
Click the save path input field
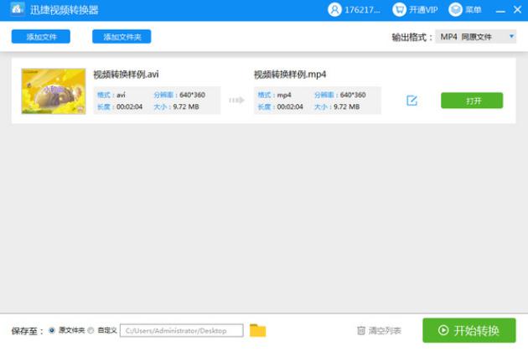182,331
